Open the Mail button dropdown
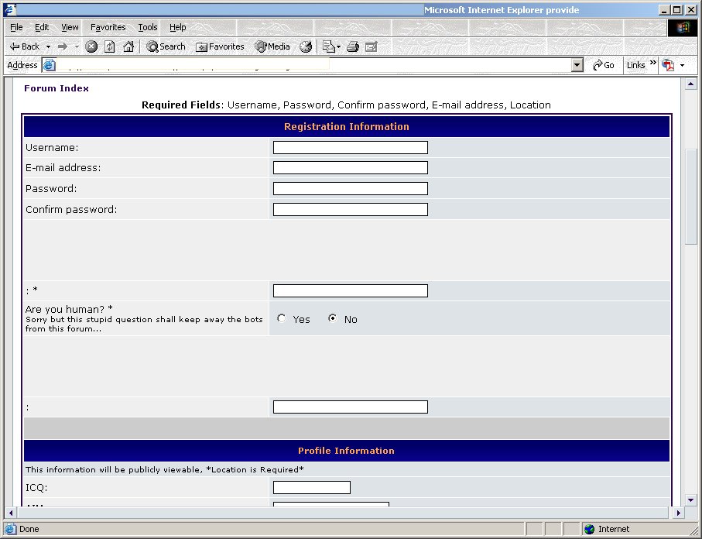This screenshot has height=539, width=702. [x=338, y=46]
